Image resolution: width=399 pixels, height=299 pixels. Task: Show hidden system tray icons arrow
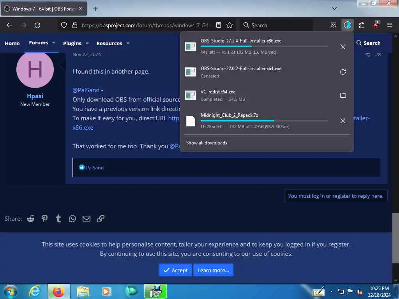click(331, 292)
